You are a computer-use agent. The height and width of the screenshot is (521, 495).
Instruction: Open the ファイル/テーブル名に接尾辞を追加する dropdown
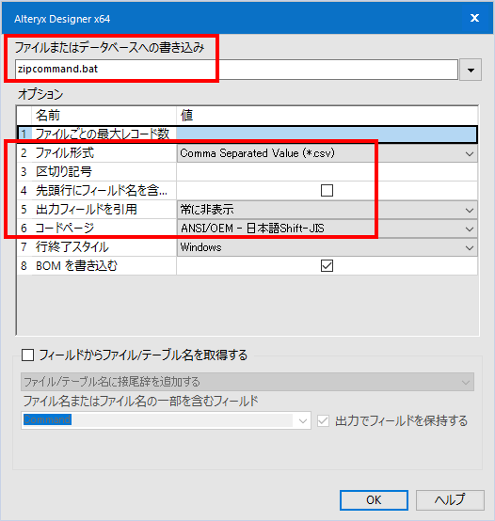(x=247, y=382)
